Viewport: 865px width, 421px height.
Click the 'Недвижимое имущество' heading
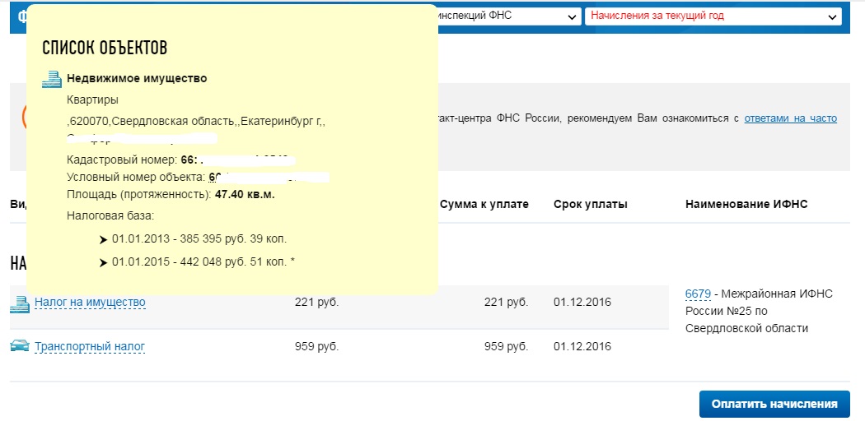pos(137,79)
